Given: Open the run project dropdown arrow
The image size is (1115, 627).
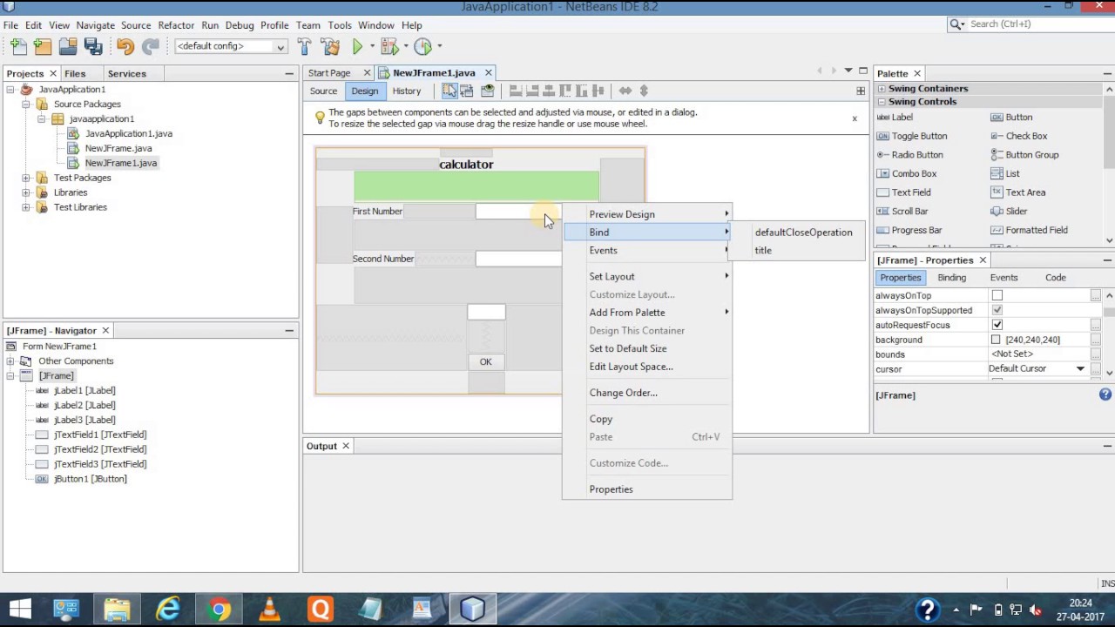Looking at the screenshot, I should click(371, 46).
